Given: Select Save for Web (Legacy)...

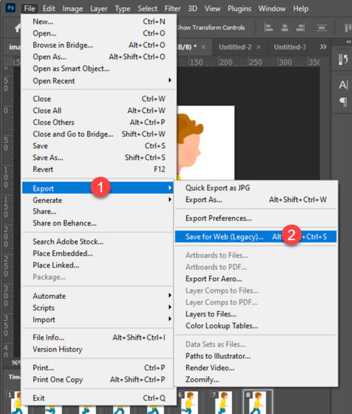Looking at the screenshot, I should (255, 237).
